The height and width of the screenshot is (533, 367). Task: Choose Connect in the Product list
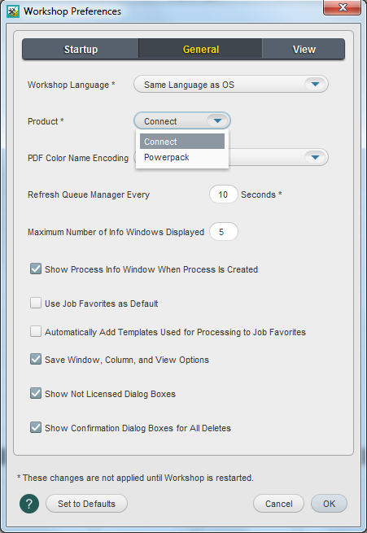pyautogui.click(x=182, y=142)
